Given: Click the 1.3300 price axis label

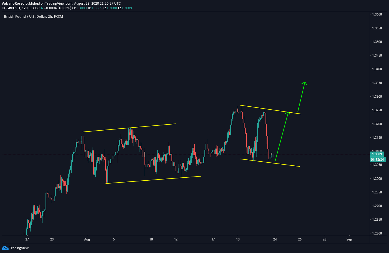Looking at the screenshot, I should 377,97.
